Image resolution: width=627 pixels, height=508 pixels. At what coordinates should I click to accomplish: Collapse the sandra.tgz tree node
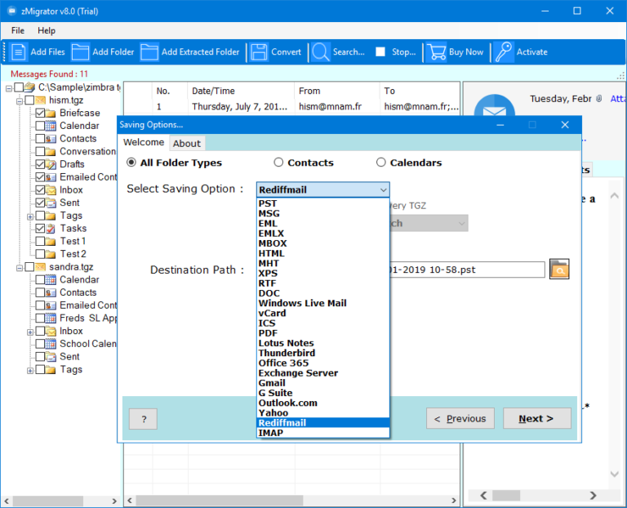pyautogui.click(x=20, y=268)
